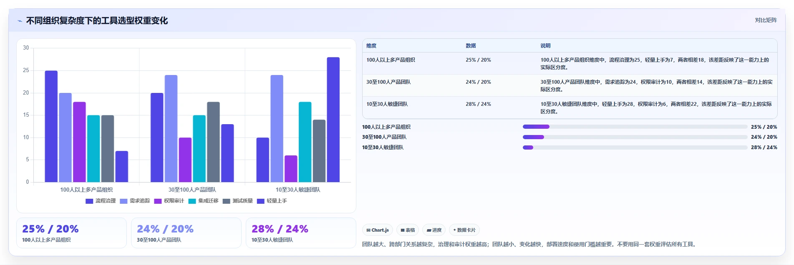Click the 10至30人敏捷团队 progress bar

click(635, 147)
